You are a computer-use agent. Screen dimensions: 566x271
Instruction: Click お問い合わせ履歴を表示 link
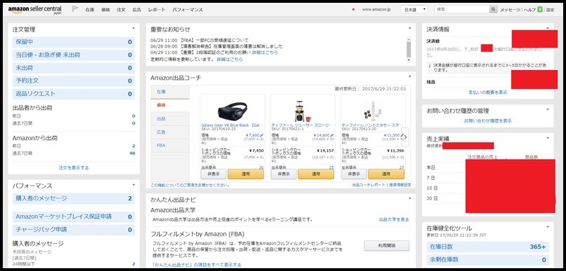488,121
